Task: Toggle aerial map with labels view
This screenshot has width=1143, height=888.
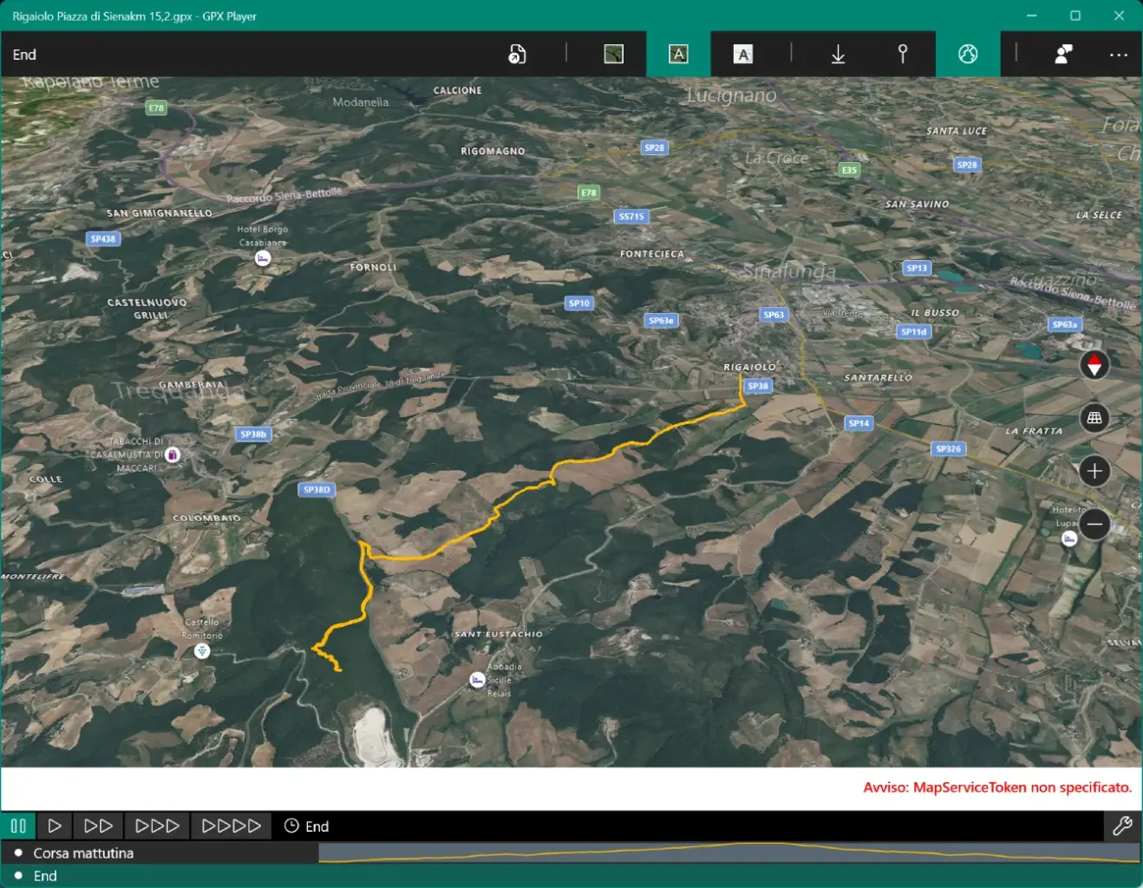Action: coord(678,55)
